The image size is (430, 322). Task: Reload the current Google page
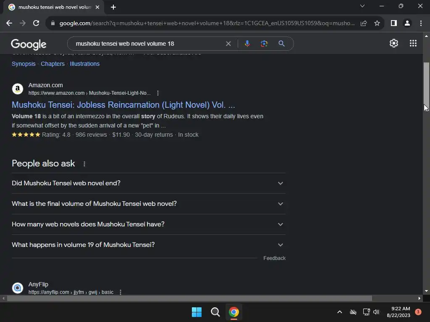36,23
